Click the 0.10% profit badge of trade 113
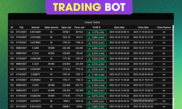 pos(97,91)
